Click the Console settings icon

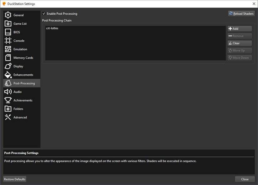pyautogui.click(x=9, y=40)
